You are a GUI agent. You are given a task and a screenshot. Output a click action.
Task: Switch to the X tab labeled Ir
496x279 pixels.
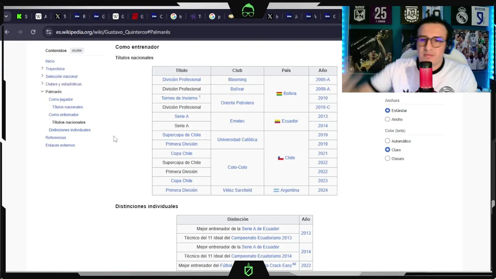(x=274, y=16)
